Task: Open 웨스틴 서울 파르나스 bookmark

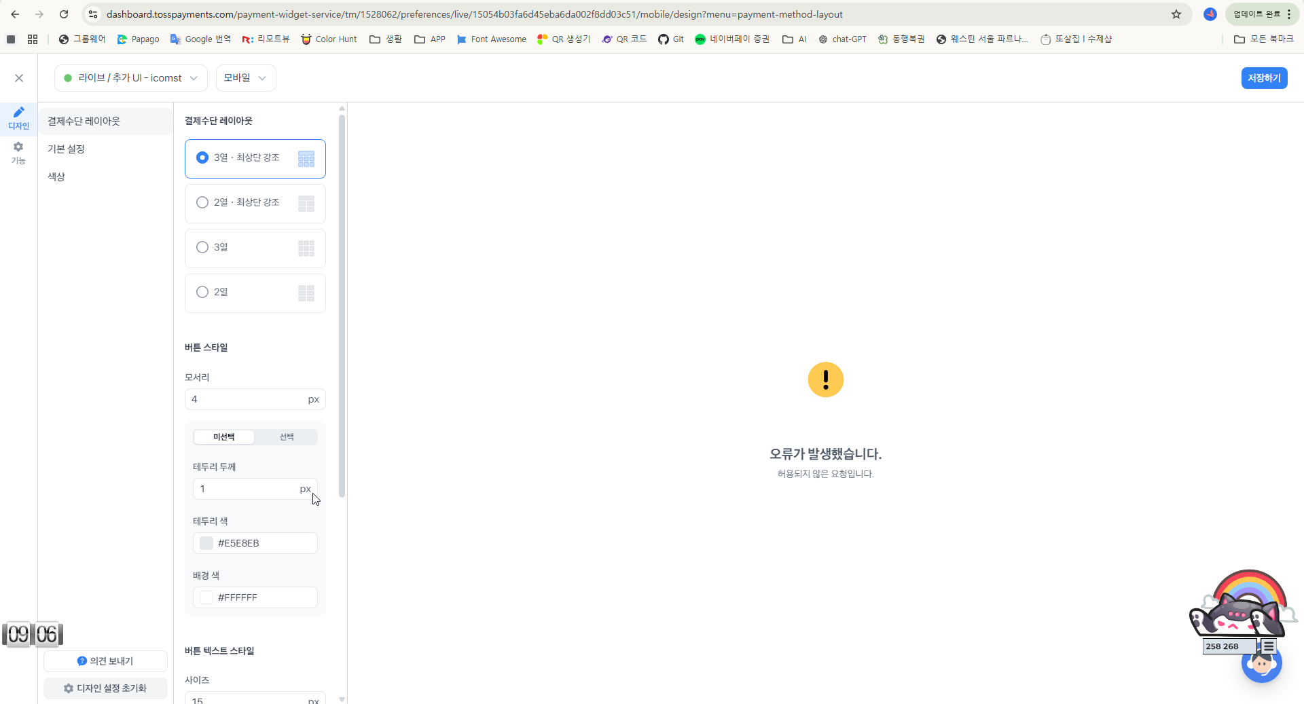Action: coord(982,39)
